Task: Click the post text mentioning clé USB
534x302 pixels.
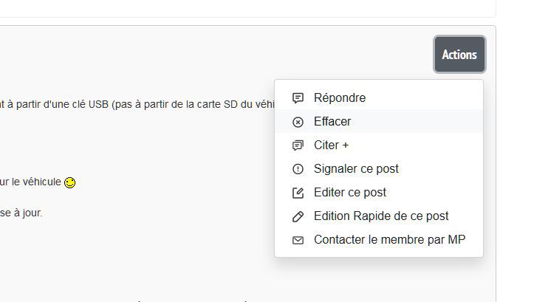Action: point(133,104)
